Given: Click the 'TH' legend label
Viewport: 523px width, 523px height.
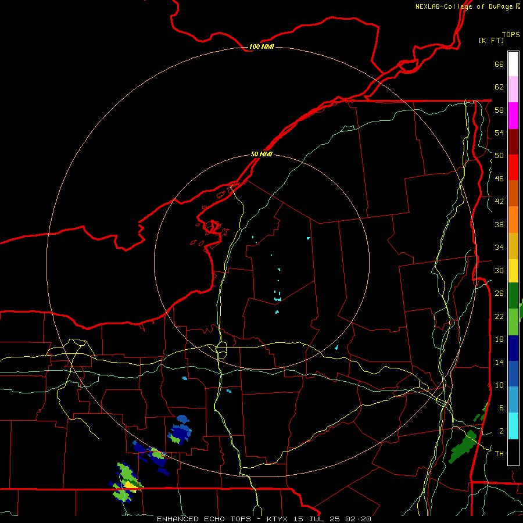Looking at the screenshot, I should 499,454.
